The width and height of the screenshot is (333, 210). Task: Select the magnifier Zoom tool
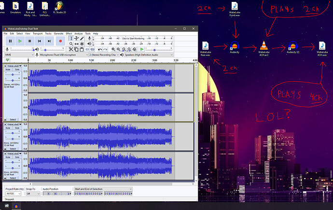coord(71,44)
